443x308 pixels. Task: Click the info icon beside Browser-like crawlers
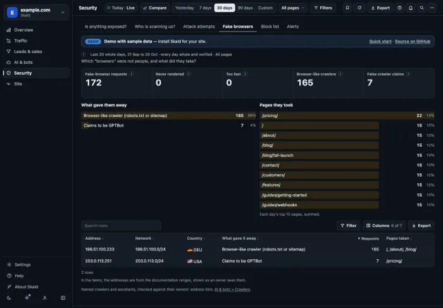pyautogui.click(x=340, y=74)
